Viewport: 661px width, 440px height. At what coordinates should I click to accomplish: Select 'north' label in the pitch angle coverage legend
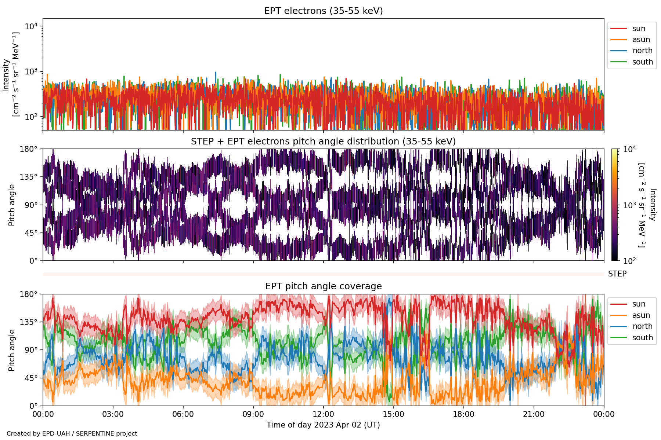[642, 326]
